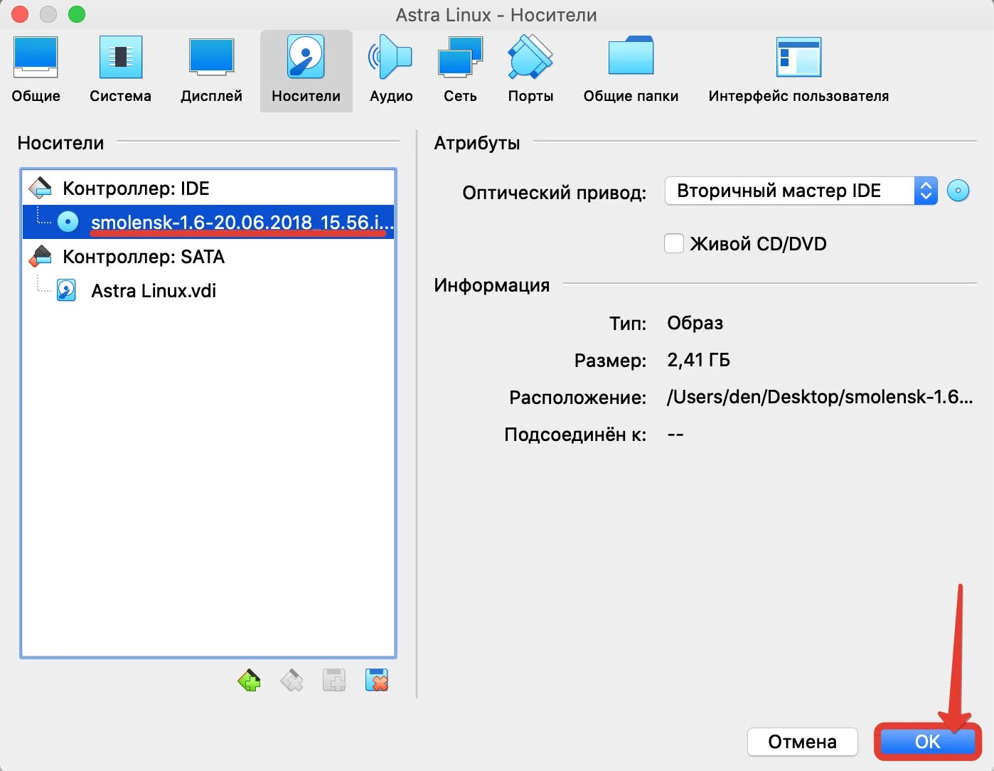Select Контроллер: IDE tree row

(208, 188)
